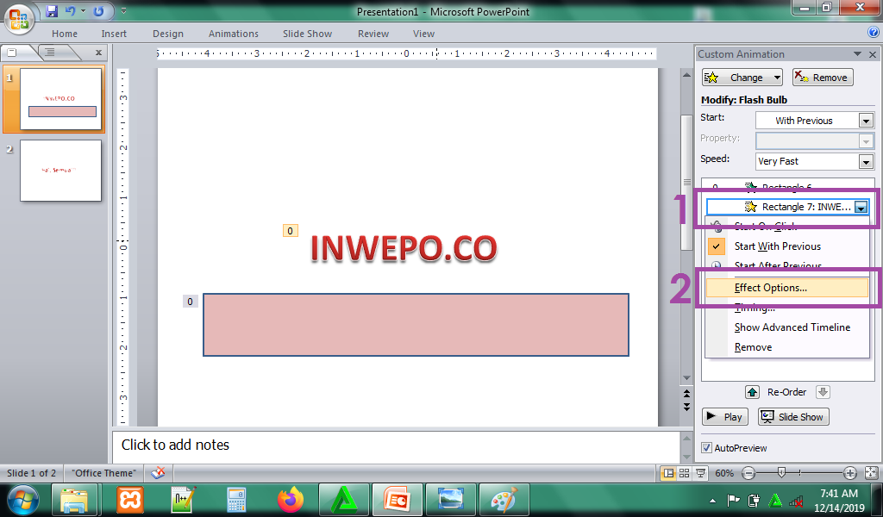Choose Show Advanced Timeline
The width and height of the screenshot is (883, 517).
tap(787, 327)
